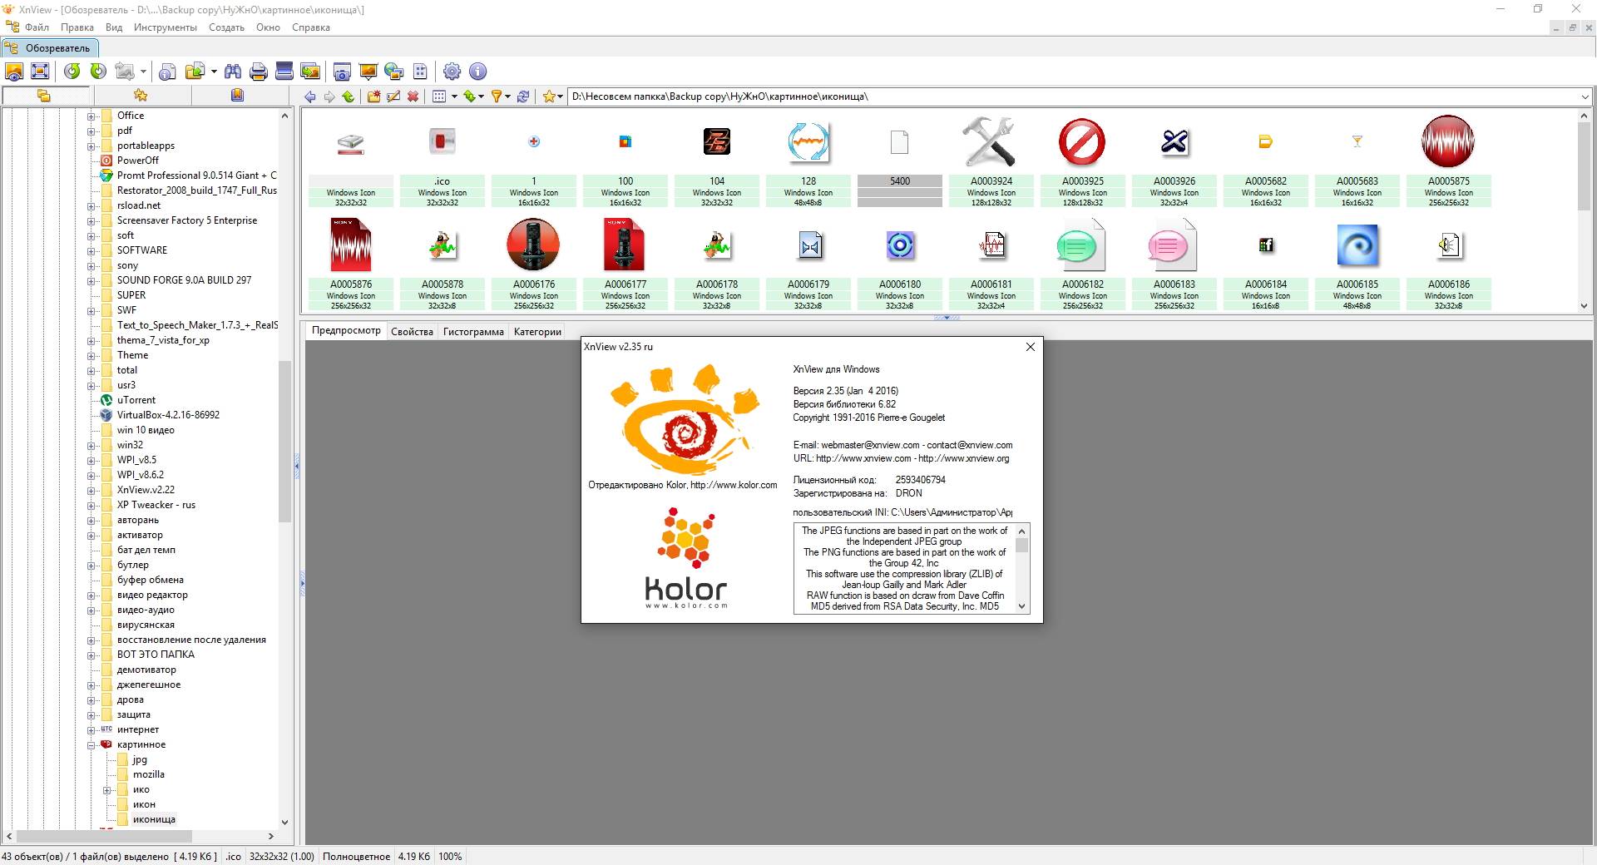This screenshot has height=865, width=1597.
Task: Select the mozilla subfolder
Action: pyautogui.click(x=149, y=774)
